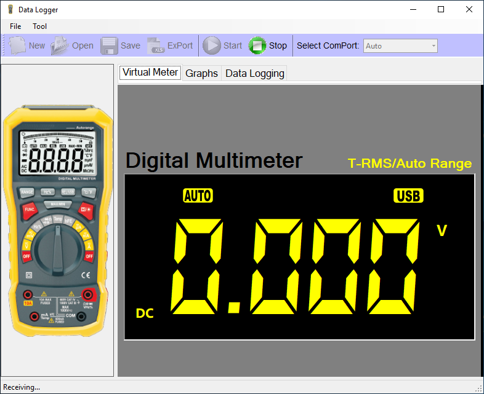Click the Save floppy disk icon
This screenshot has height=394, width=484.
pos(109,45)
